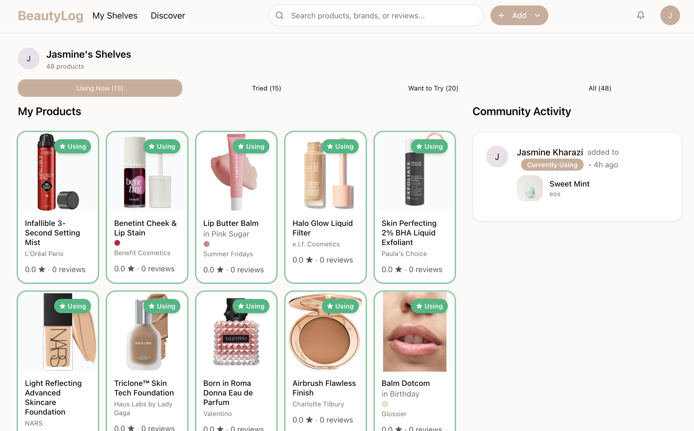Open the notifications bell
The height and width of the screenshot is (431, 694).
[x=640, y=15]
